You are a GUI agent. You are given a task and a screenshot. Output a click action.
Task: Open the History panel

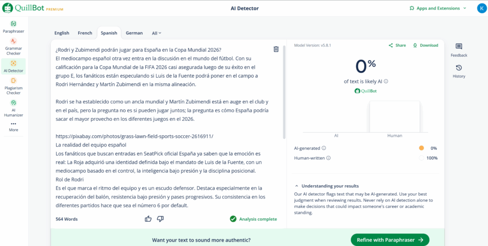pyautogui.click(x=458, y=71)
